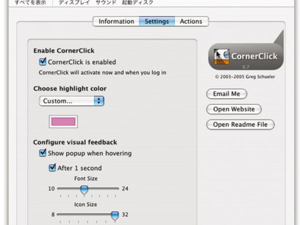The image size is (300, 225).
Task: Click the CornerClick logo icon
Action: click(x=222, y=57)
